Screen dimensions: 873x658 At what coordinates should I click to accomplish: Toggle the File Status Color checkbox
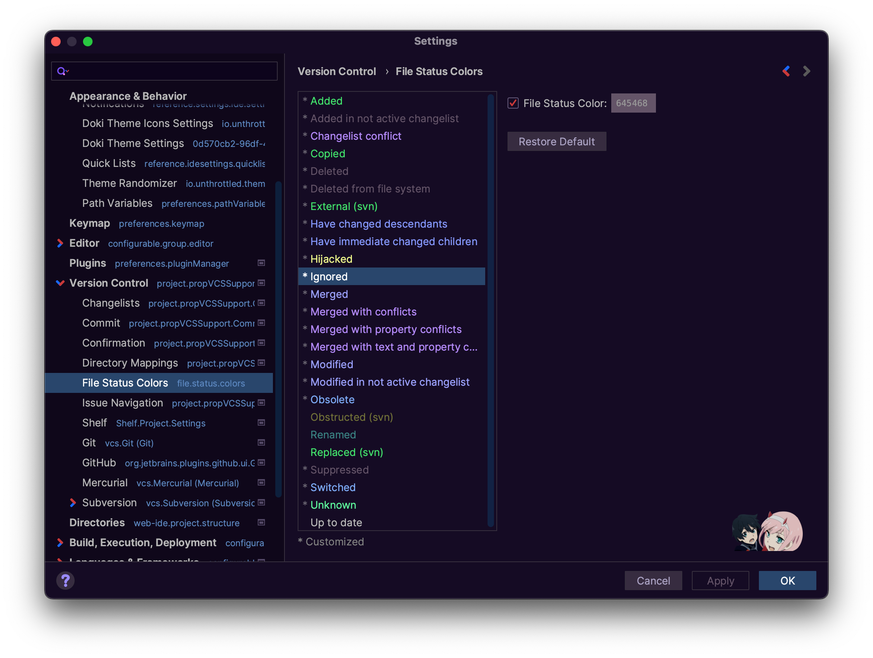[515, 102]
